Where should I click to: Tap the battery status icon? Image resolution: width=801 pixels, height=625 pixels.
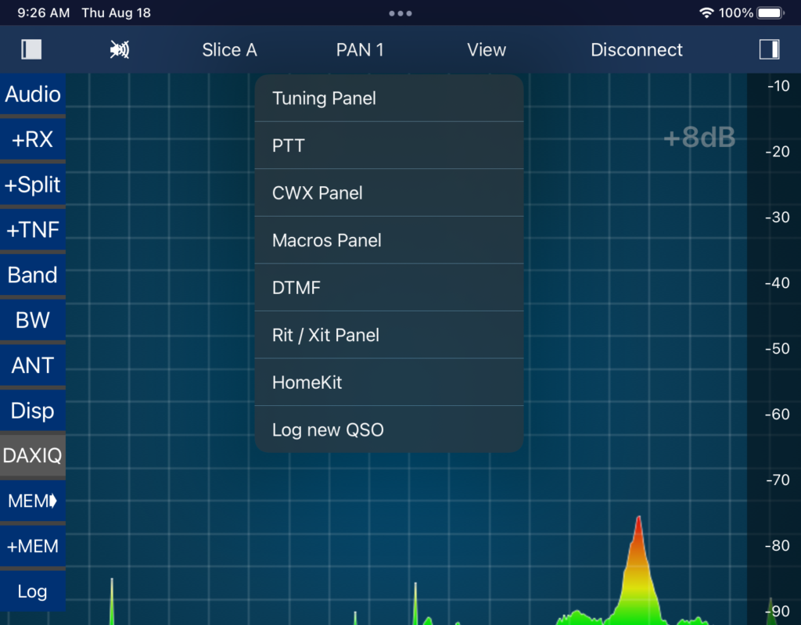[x=770, y=13]
